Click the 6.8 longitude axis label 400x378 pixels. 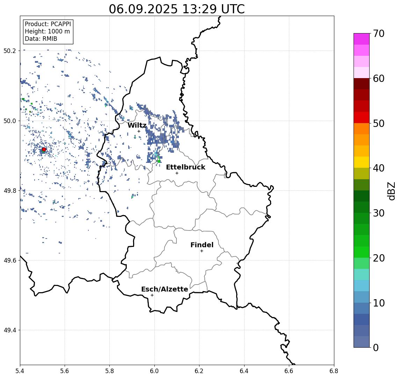(x=334, y=371)
